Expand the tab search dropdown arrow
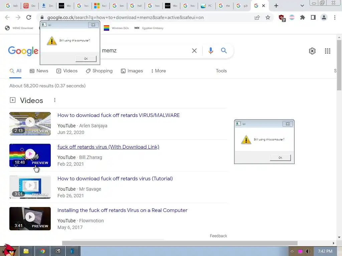342x256 pixels. click(x=302, y=6)
